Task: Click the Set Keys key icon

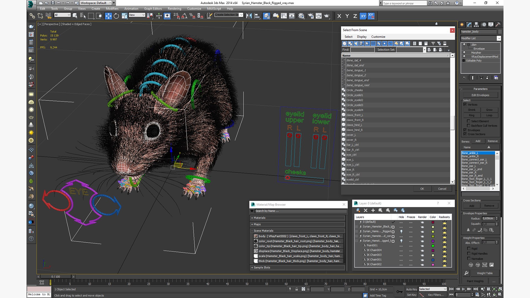Action: point(399,292)
